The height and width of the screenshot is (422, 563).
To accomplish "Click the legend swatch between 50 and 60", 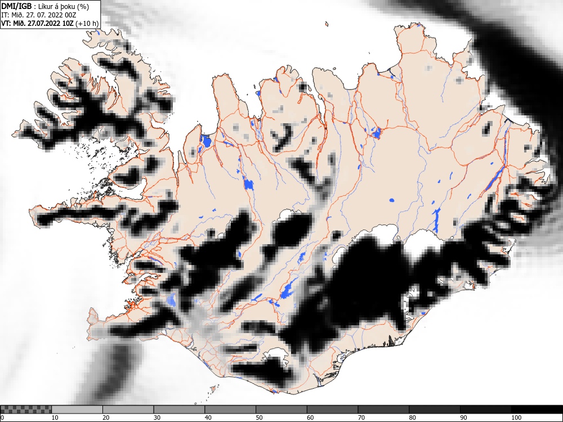I will point(281,410).
